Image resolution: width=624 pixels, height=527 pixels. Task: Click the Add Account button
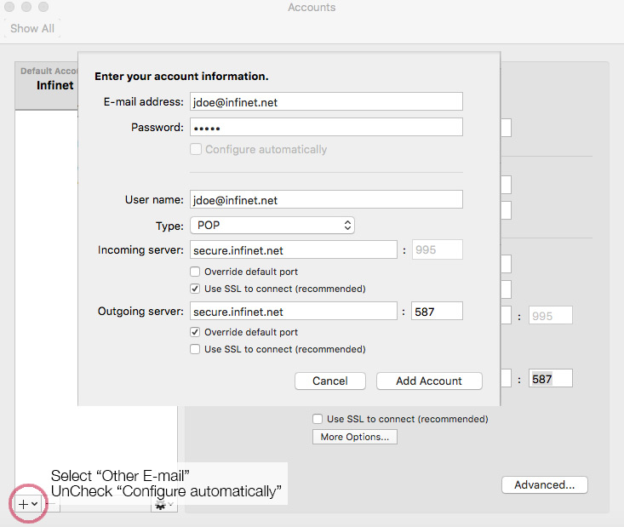pos(429,381)
